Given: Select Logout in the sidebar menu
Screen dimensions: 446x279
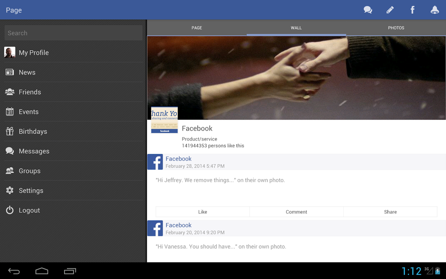Looking at the screenshot, I should 73,210.
